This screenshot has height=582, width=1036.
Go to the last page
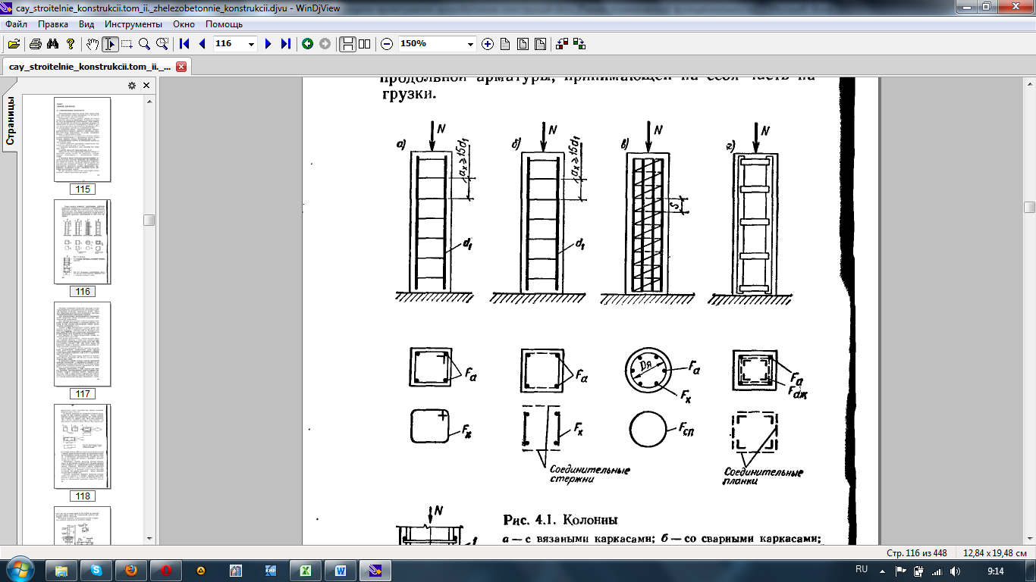pyautogui.click(x=285, y=44)
